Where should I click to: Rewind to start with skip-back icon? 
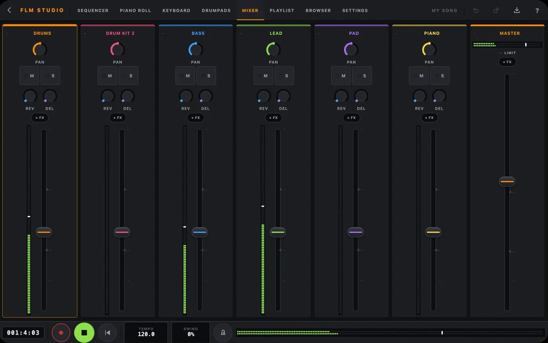pos(107,333)
